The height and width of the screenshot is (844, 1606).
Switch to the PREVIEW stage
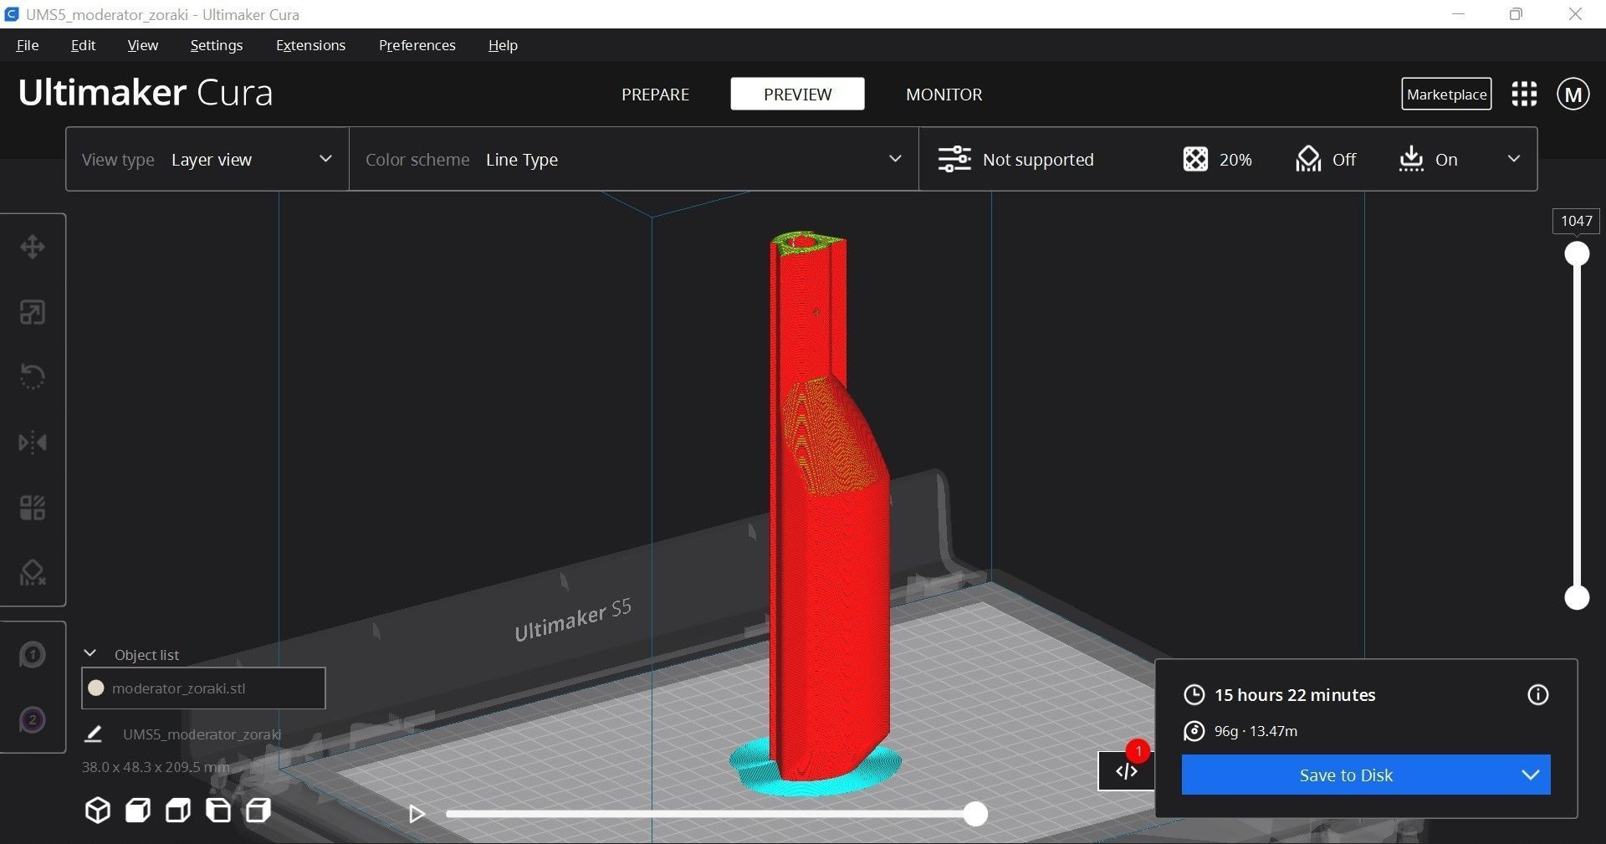point(797,94)
